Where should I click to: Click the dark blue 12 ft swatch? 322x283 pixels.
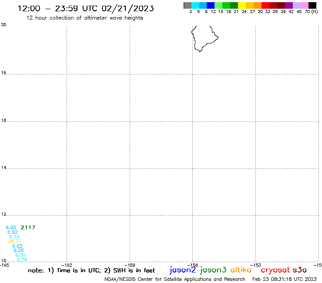point(211,6)
